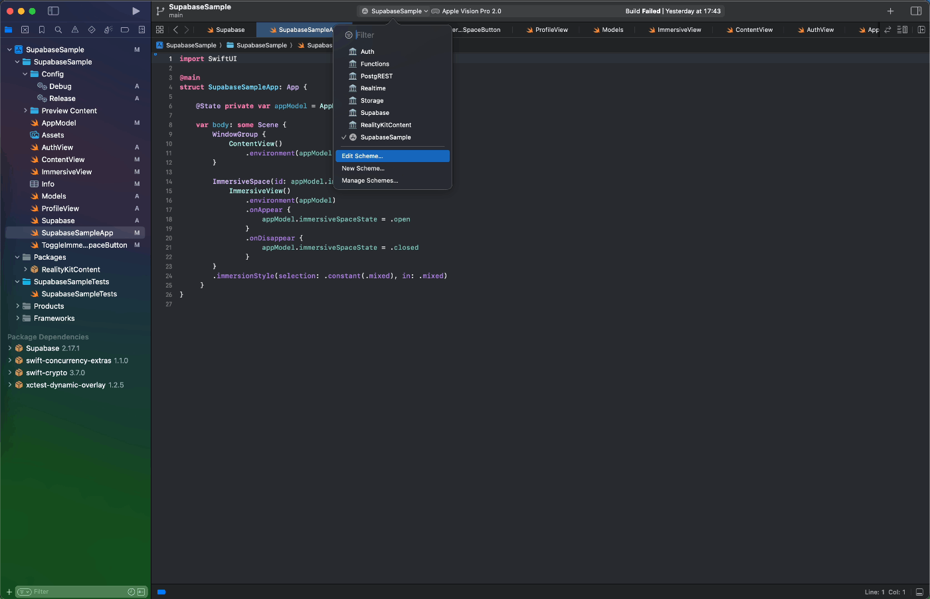
Task: Collapse the Packages group
Action: click(x=17, y=258)
